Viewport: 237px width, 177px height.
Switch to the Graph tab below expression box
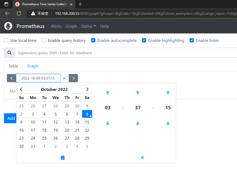(33, 66)
